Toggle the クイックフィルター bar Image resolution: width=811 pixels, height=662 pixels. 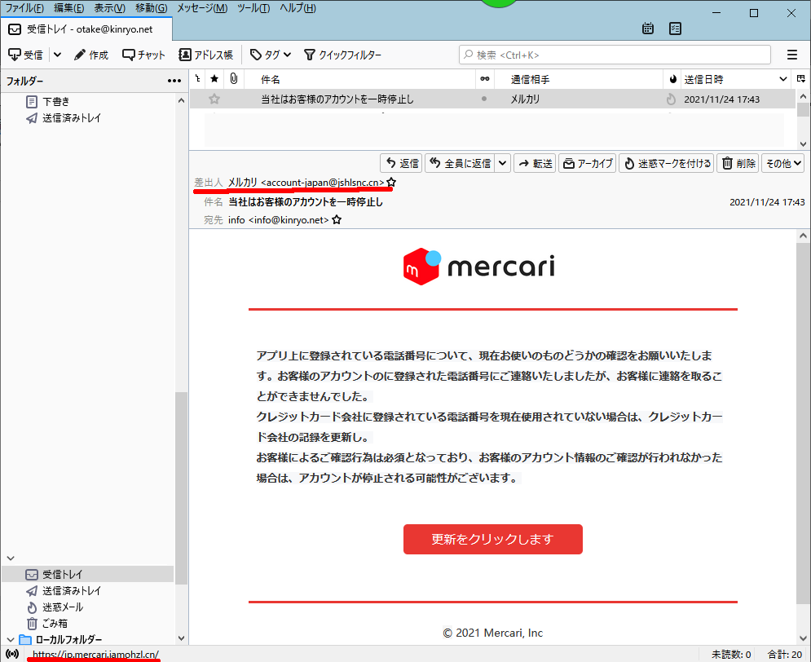tap(342, 55)
